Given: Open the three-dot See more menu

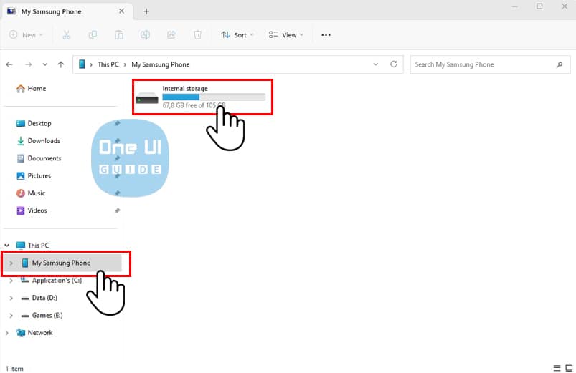Looking at the screenshot, I should click(326, 34).
